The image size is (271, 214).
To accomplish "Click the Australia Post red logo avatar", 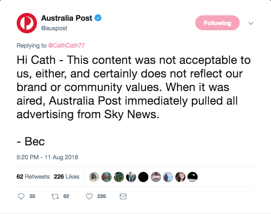I will [27, 23].
